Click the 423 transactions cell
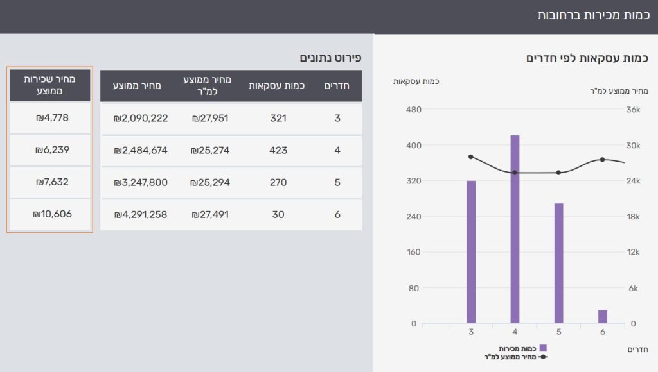 pyautogui.click(x=278, y=150)
